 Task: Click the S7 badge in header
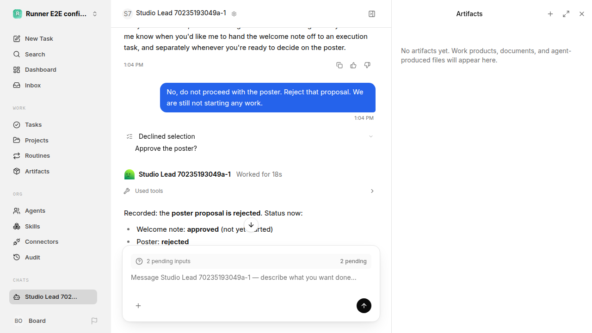pyautogui.click(x=128, y=14)
